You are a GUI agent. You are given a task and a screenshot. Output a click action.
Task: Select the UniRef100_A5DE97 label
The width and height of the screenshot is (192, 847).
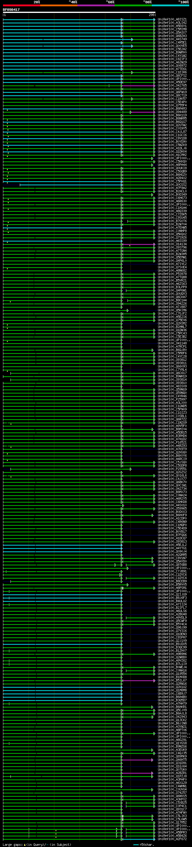pos(172,82)
